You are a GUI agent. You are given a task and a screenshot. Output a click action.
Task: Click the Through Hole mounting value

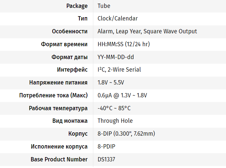click(x=115, y=121)
